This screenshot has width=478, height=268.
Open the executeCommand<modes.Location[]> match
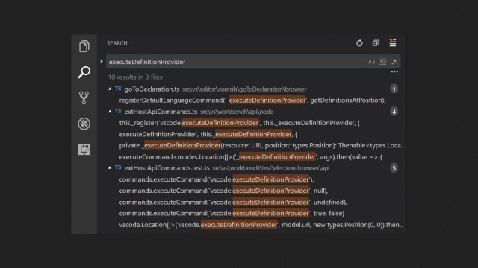pyautogui.click(x=251, y=157)
